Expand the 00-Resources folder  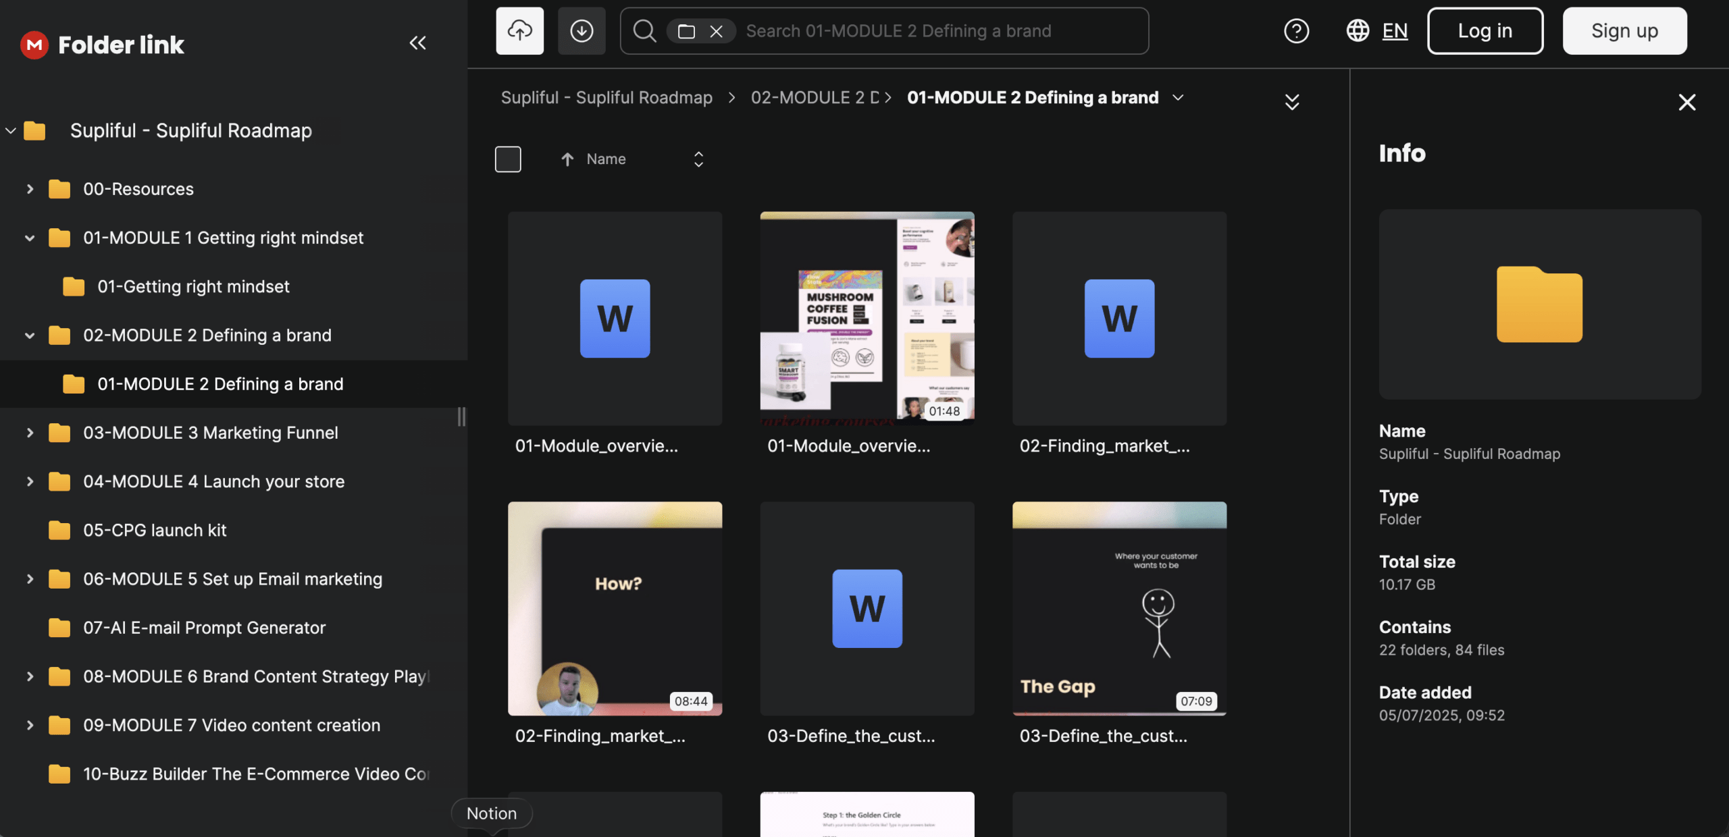tap(30, 189)
